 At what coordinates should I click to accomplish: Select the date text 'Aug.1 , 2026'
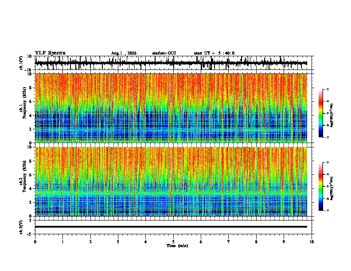coord(124,53)
